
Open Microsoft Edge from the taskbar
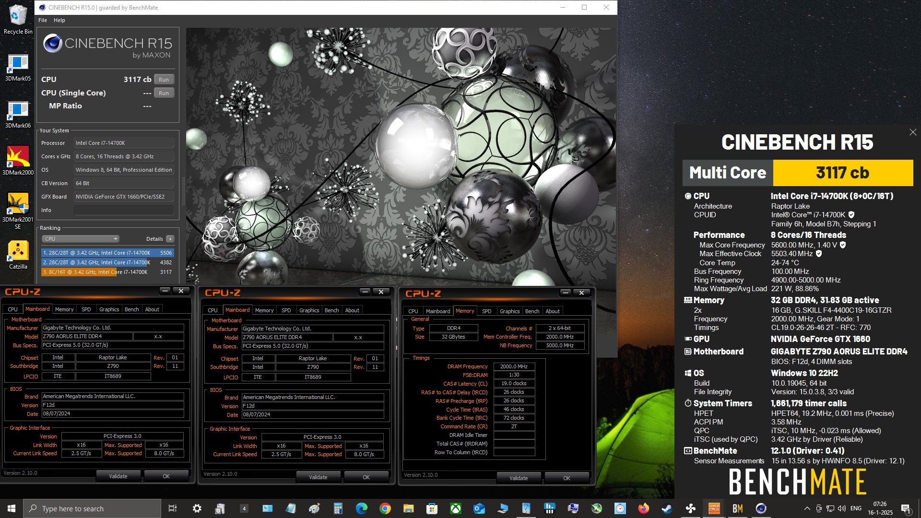pos(361,508)
